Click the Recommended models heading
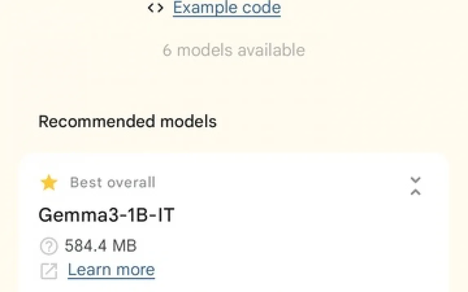Viewport: 468px width, 292px height. pyautogui.click(x=127, y=122)
